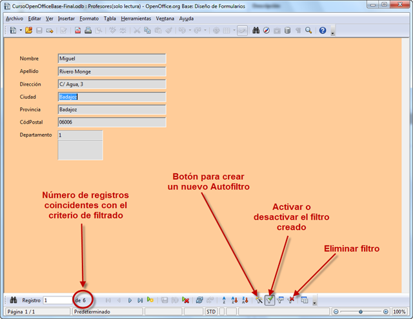The width and height of the screenshot is (413, 319).
Task: Open the Ventana menu
Action: [165, 19]
